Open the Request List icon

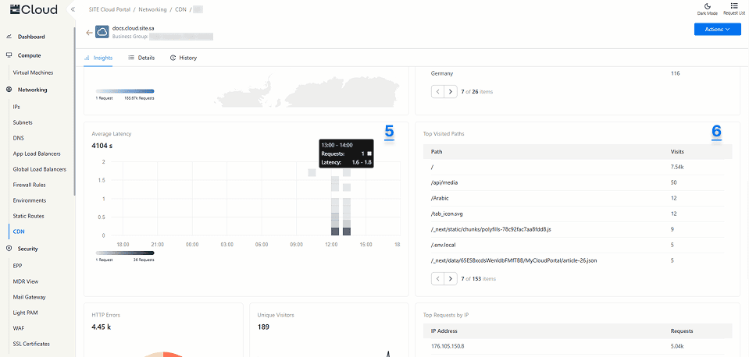click(733, 5)
